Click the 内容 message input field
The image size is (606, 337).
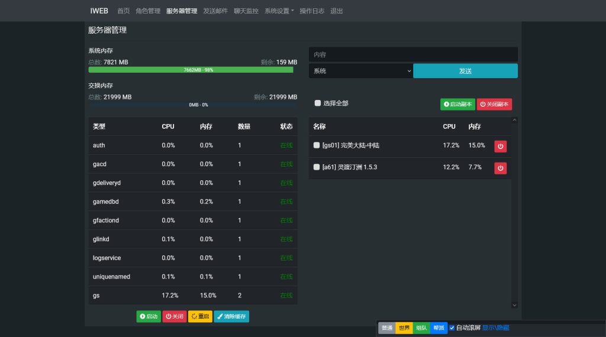point(413,55)
